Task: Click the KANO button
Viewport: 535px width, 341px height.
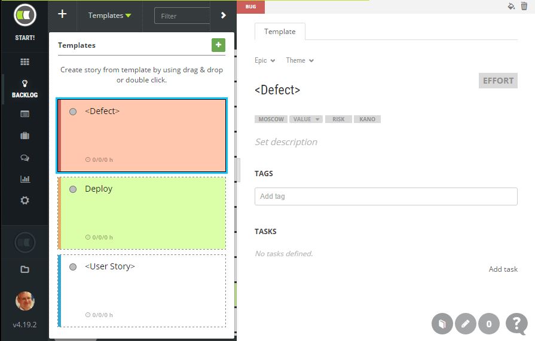Action: coord(367,119)
